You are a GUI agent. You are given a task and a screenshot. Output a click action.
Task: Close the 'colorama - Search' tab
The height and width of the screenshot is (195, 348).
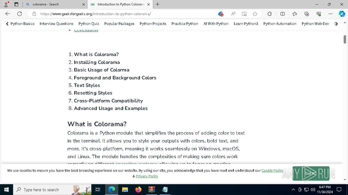point(83,4)
